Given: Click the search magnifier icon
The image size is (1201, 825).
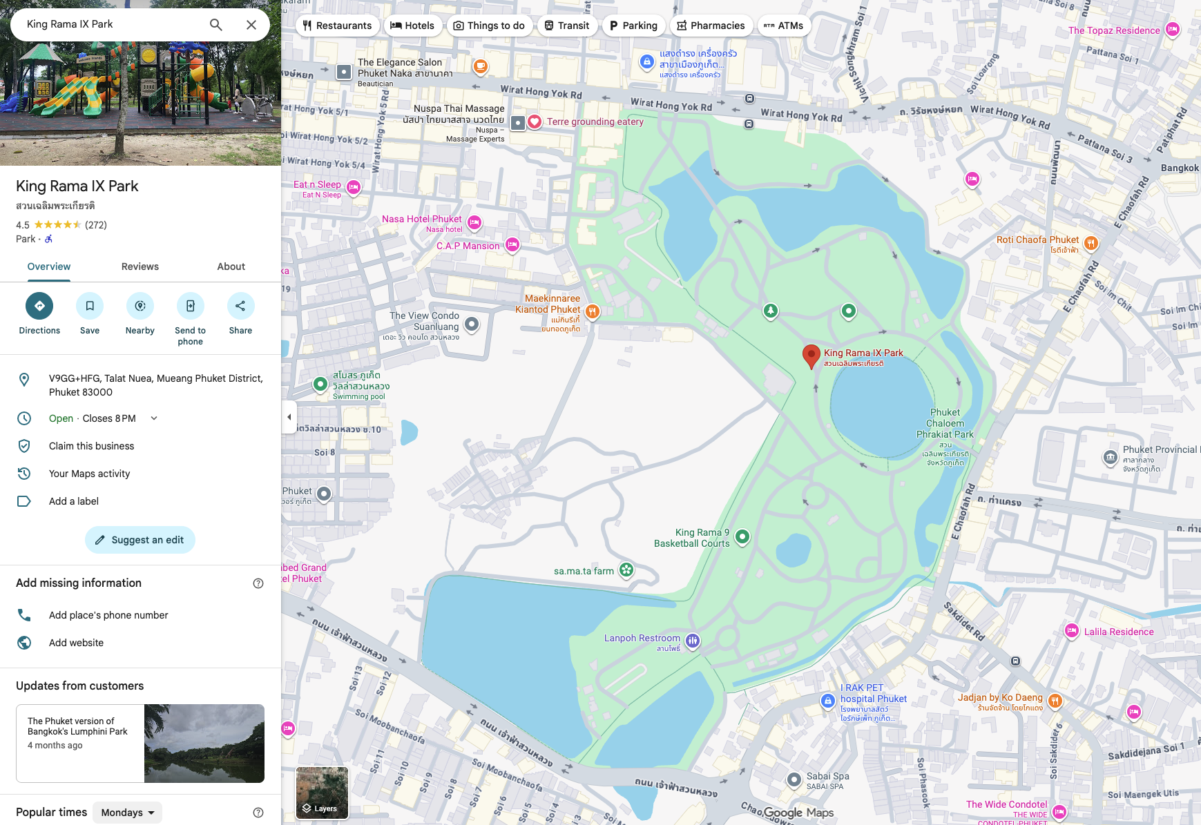Looking at the screenshot, I should tap(216, 25).
